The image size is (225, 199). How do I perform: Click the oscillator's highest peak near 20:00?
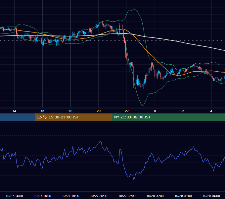[101, 142]
